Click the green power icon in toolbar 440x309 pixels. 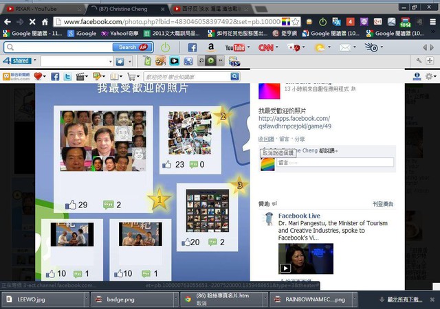[165, 47]
